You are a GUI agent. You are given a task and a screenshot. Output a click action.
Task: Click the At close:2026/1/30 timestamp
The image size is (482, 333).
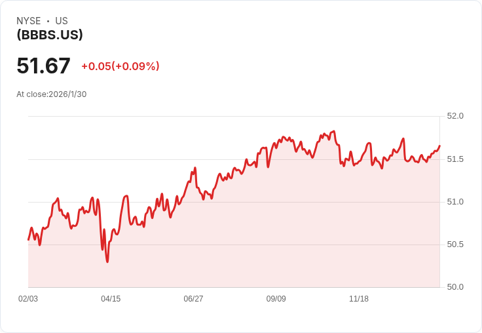pos(51,94)
